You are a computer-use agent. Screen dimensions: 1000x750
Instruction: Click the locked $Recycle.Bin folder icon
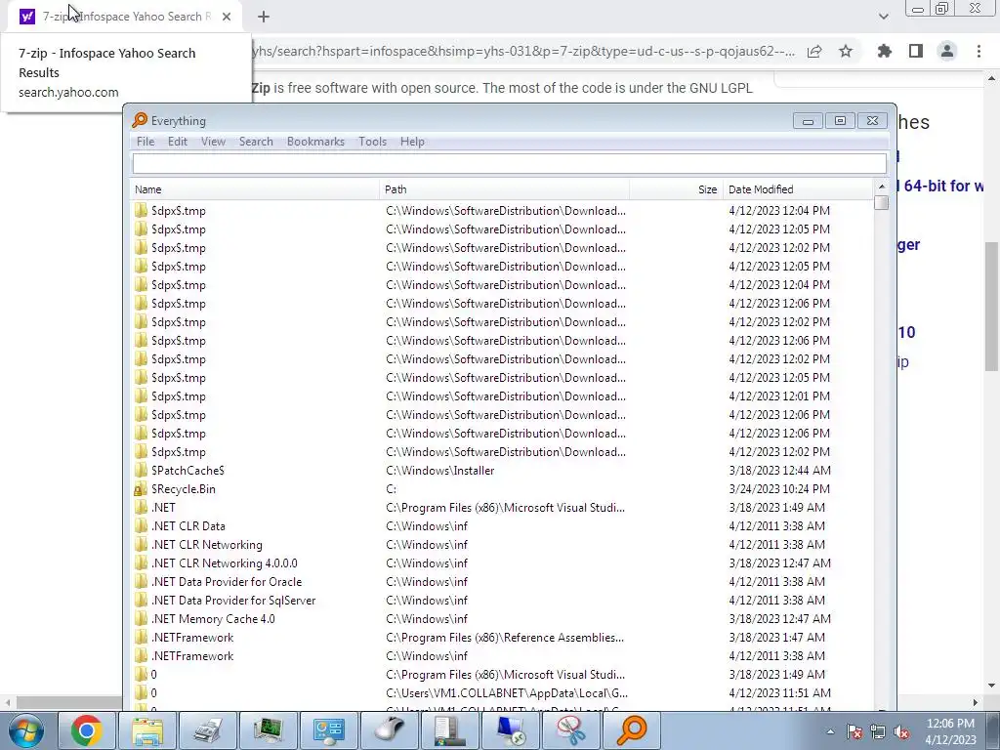(x=141, y=489)
